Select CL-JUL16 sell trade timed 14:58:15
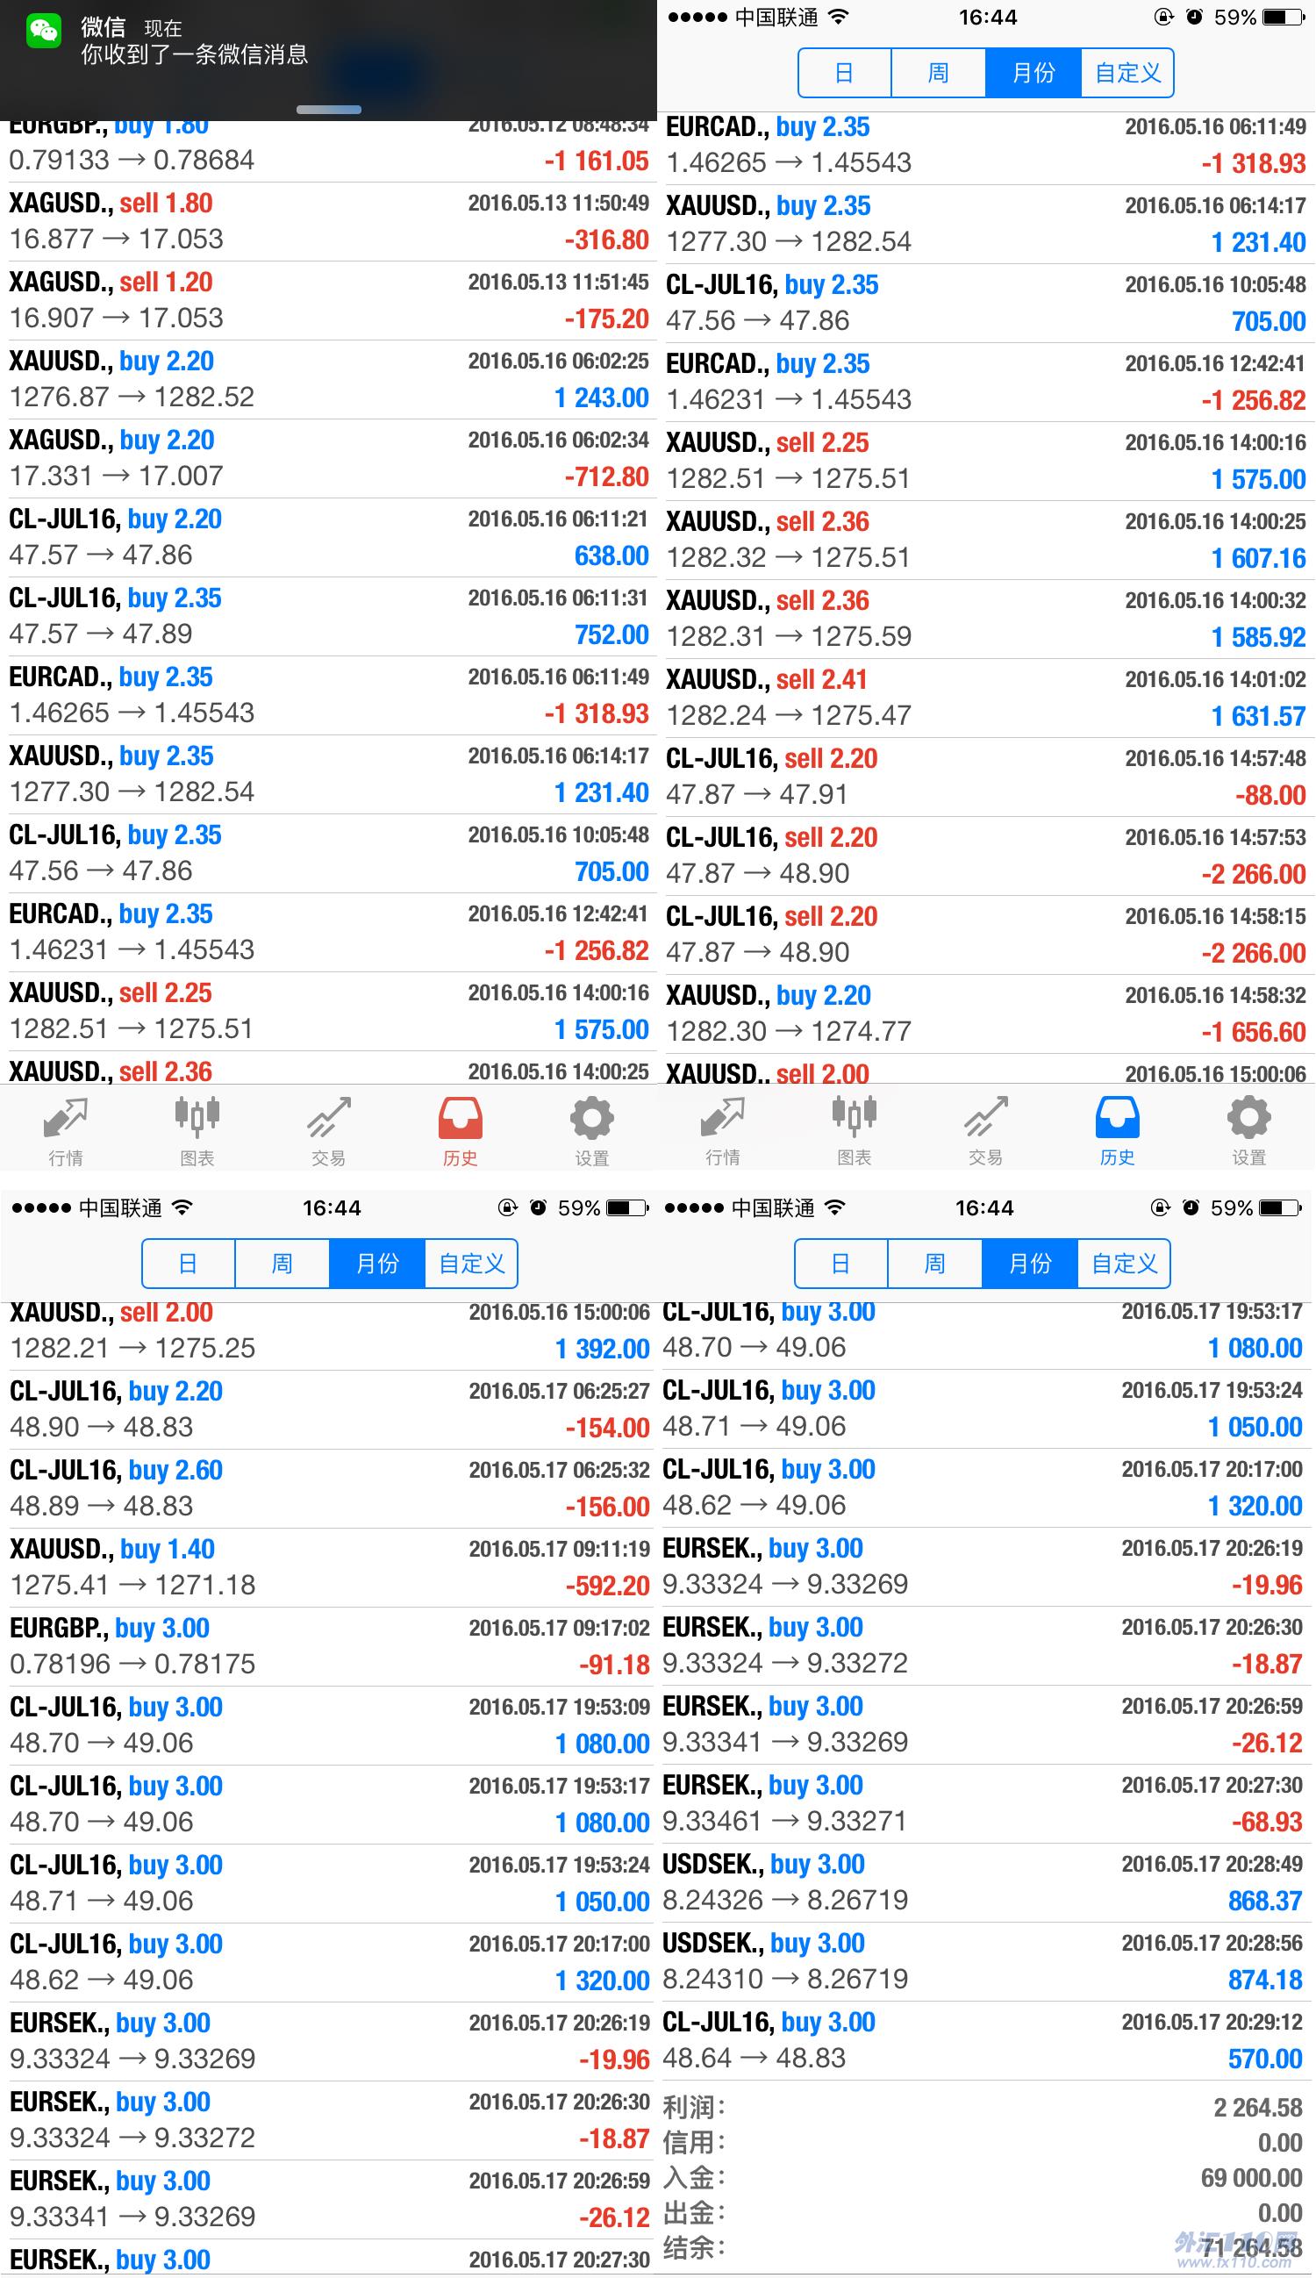The height and width of the screenshot is (2278, 1316). tap(986, 935)
